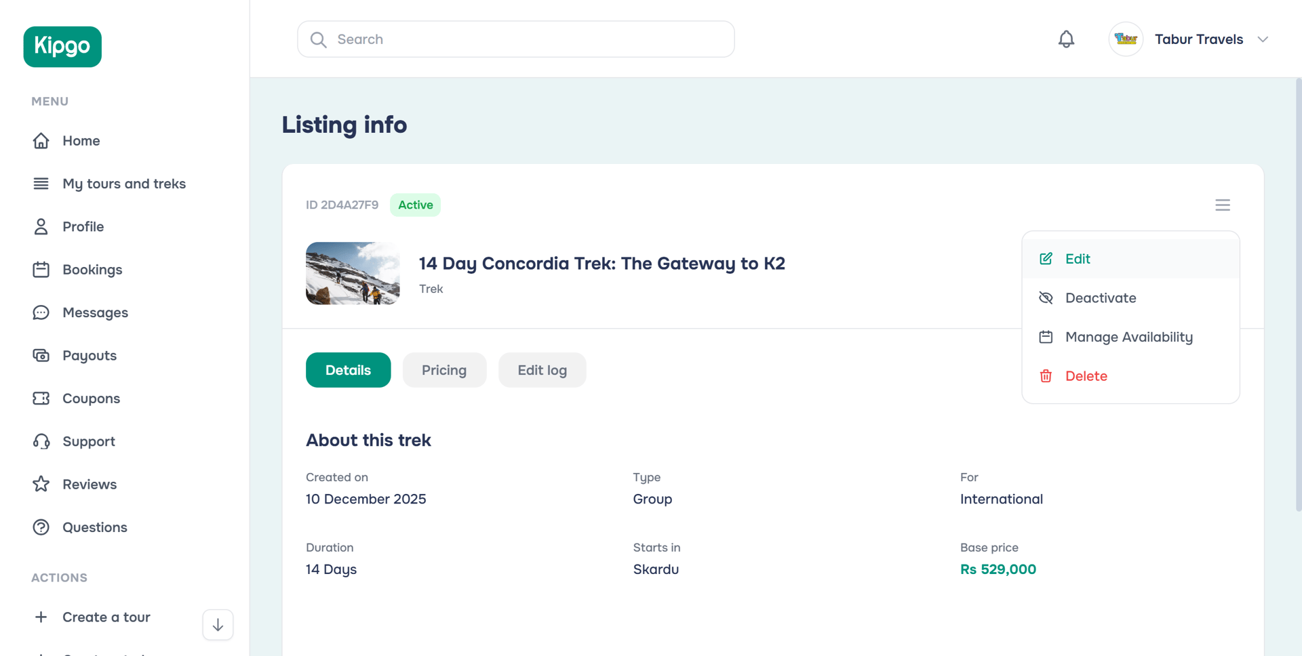Open Reviews star icon in sidebar

(x=41, y=485)
